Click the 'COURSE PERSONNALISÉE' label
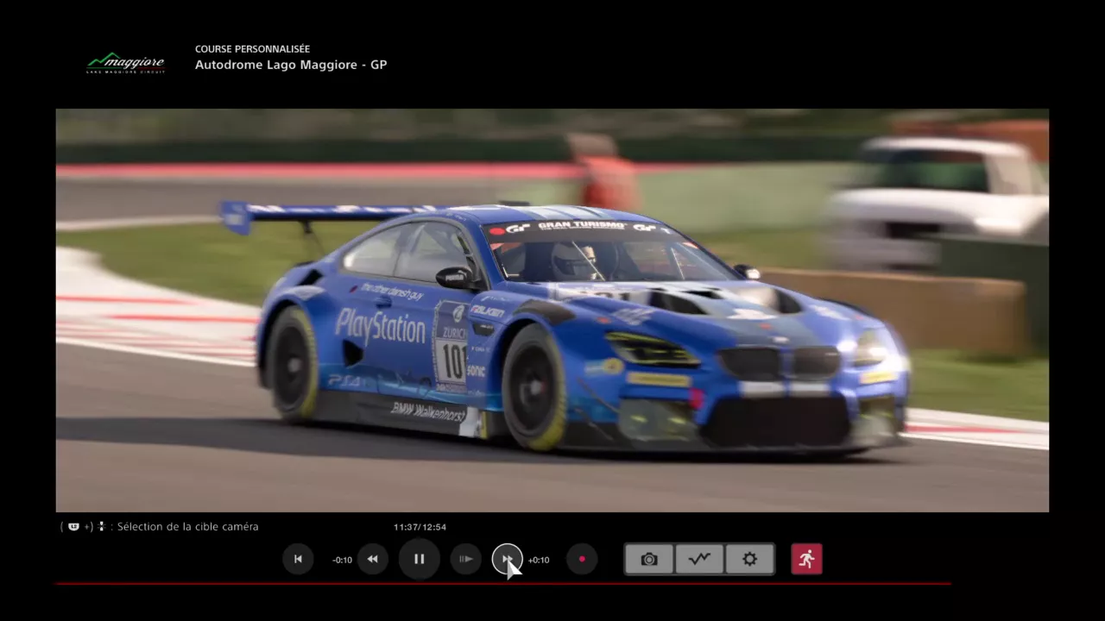1105x621 pixels. tap(252, 49)
